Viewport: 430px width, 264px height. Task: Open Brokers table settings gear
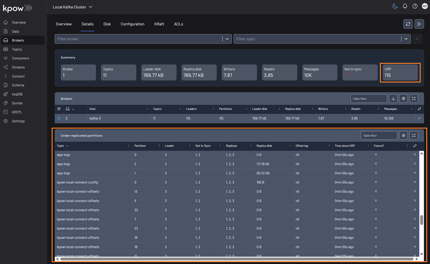click(404, 99)
